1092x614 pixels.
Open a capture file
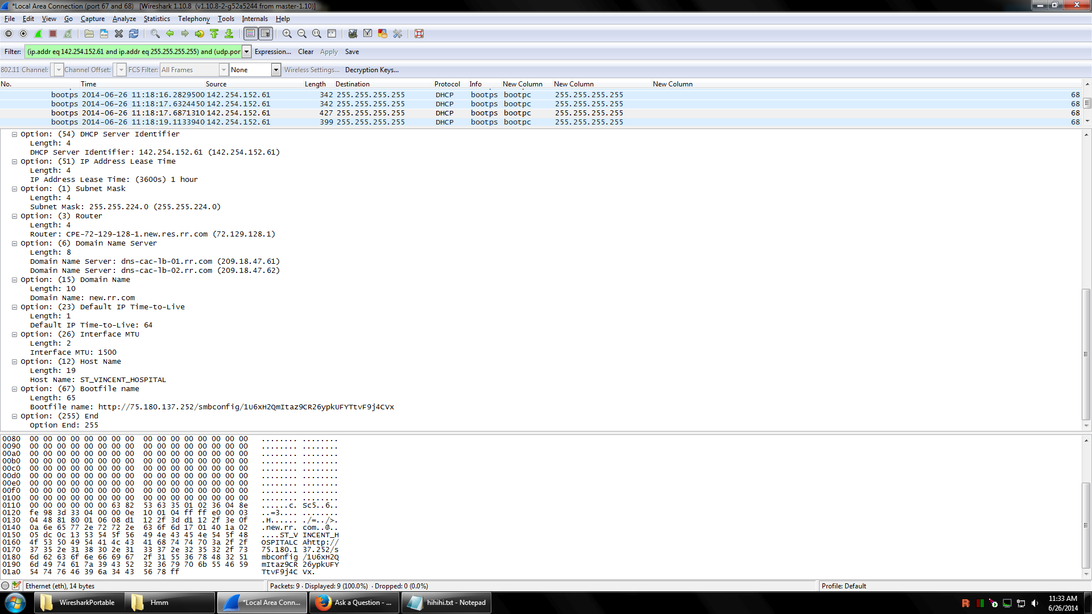click(x=89, y=34)
